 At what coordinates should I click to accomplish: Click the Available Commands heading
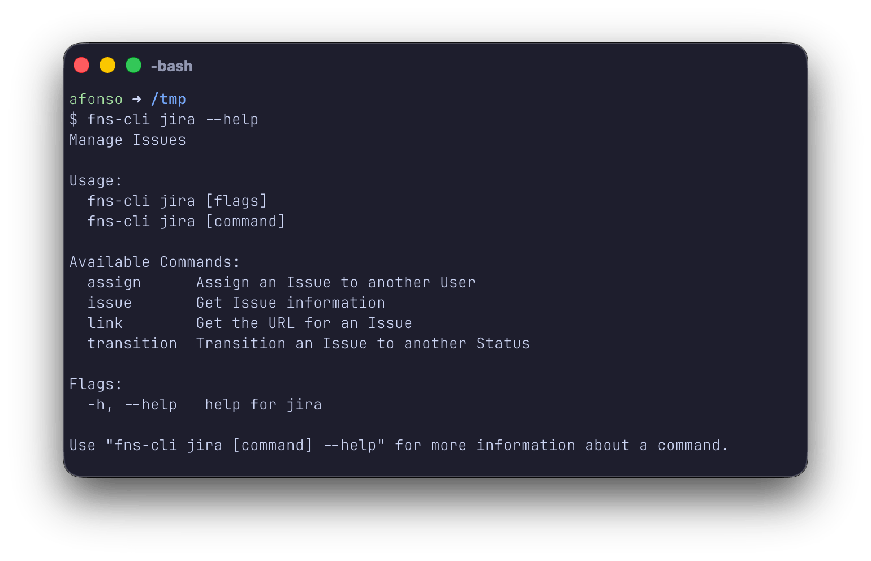[154, 262]
